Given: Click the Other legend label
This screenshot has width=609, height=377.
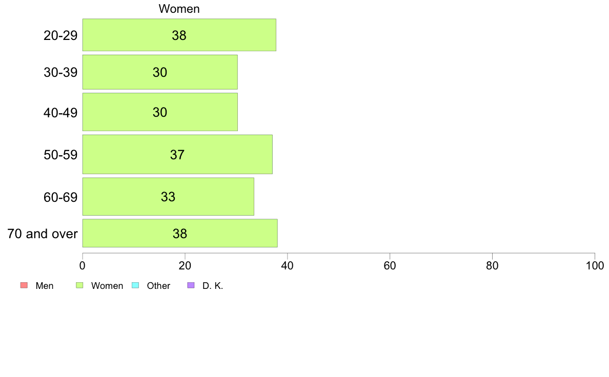Looking at the screenshot, I should point(158,286).
